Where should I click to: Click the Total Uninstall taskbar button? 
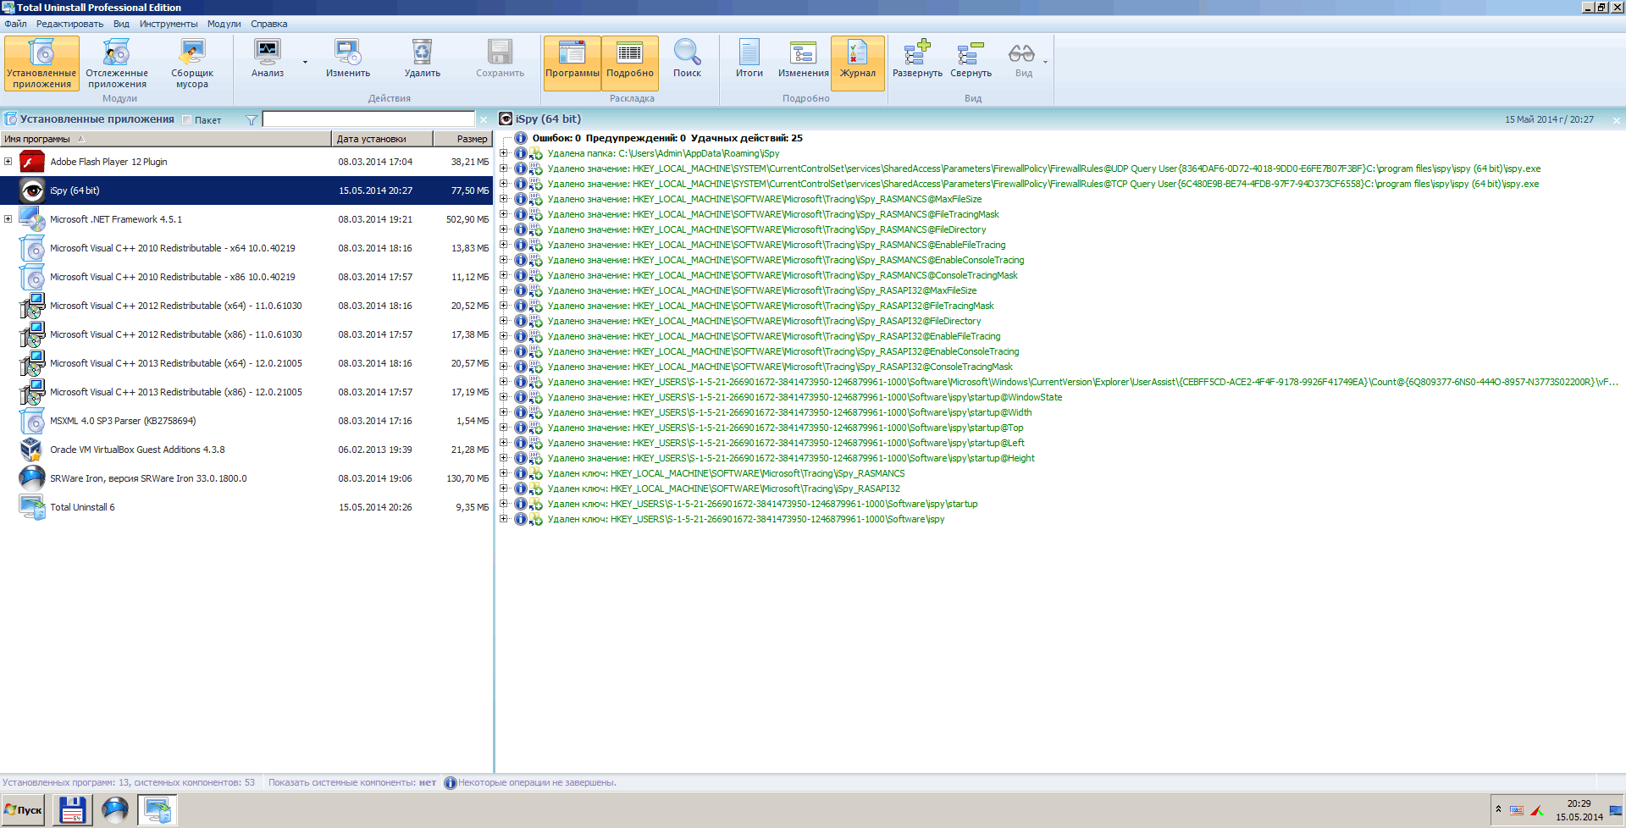[158, 810]
